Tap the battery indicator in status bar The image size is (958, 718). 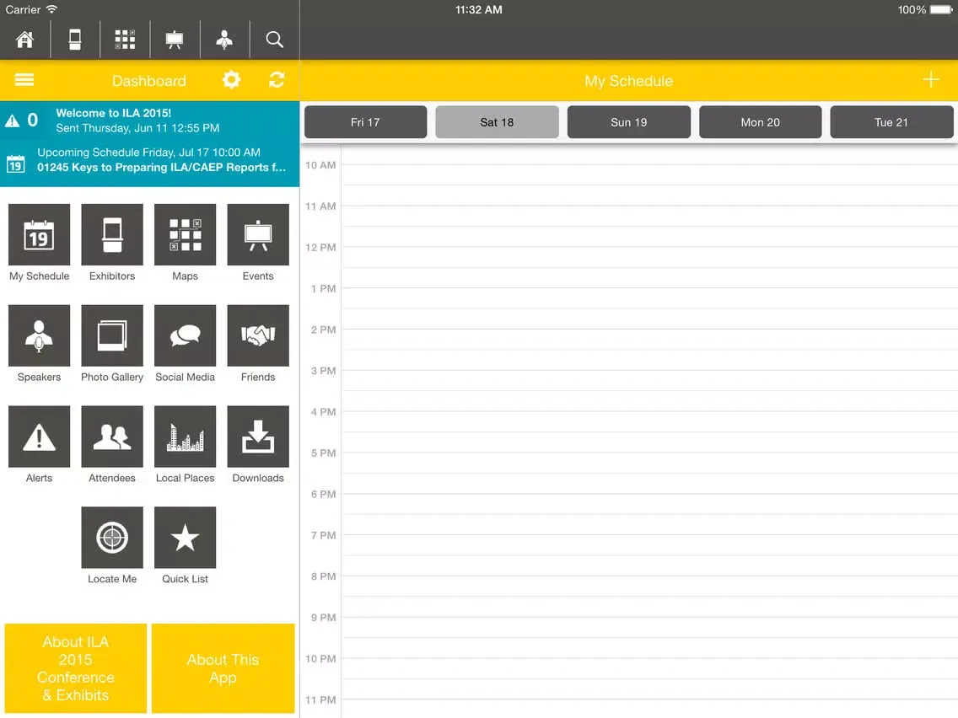(940, 10)
